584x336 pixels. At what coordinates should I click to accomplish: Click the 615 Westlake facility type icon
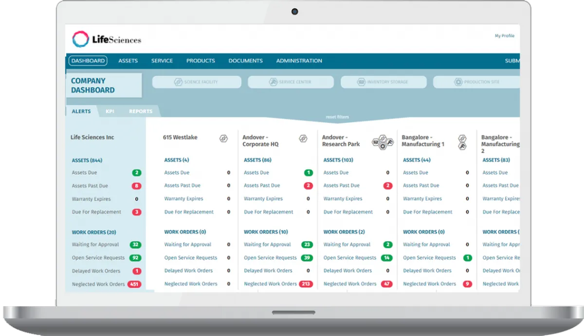tap(224, 138)
